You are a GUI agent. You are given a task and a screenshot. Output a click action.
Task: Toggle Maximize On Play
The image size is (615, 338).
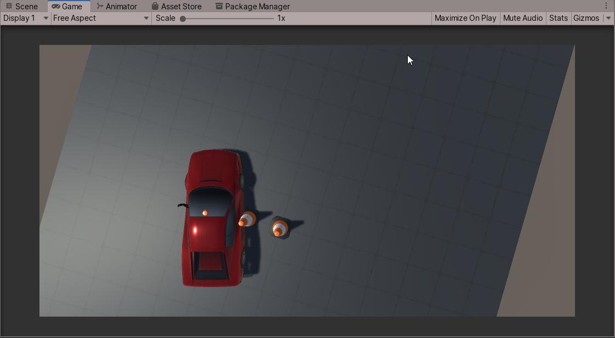[465, 18]
